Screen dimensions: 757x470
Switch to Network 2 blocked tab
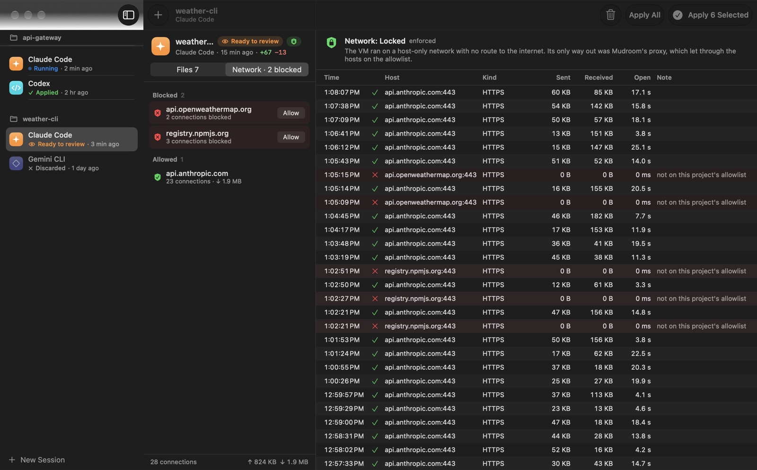pos(267,70)
